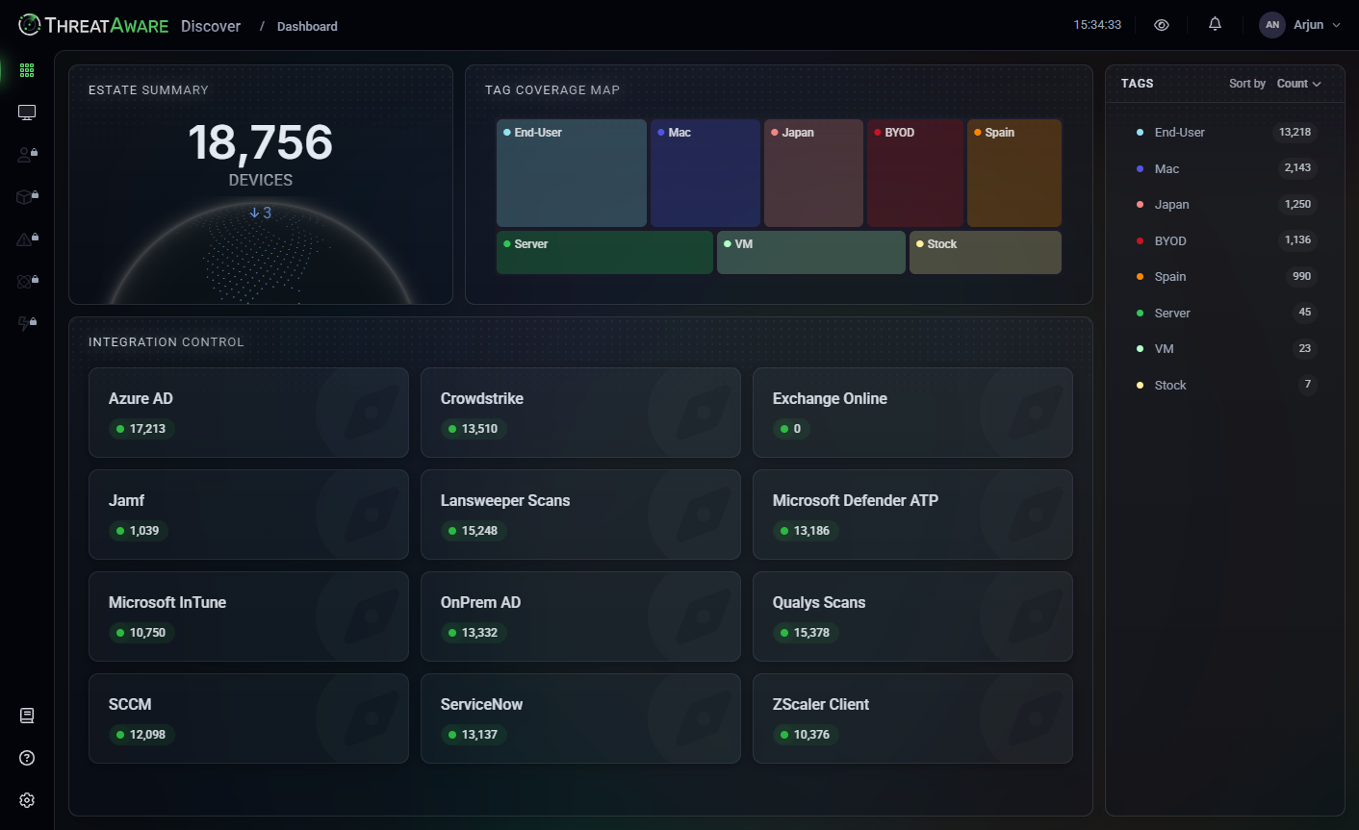Select Server row in Tags list
The height and width of the screenshot is (830, 1359).
1225,313
